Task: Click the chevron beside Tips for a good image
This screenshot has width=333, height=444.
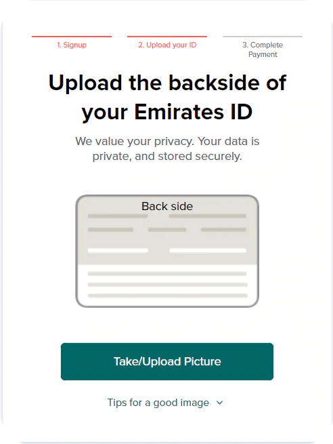Action: point(220,403)
